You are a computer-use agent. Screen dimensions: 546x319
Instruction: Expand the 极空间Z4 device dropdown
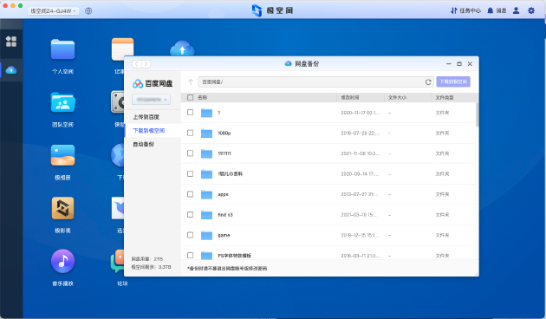[53, 10]
